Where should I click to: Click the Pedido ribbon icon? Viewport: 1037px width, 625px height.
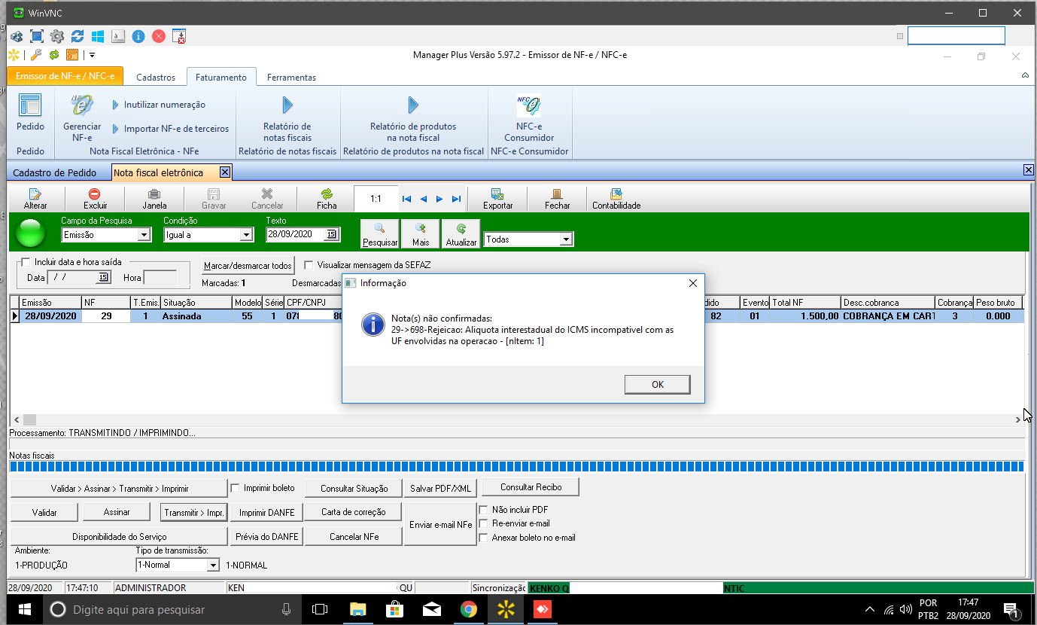(x=30, y=107)
